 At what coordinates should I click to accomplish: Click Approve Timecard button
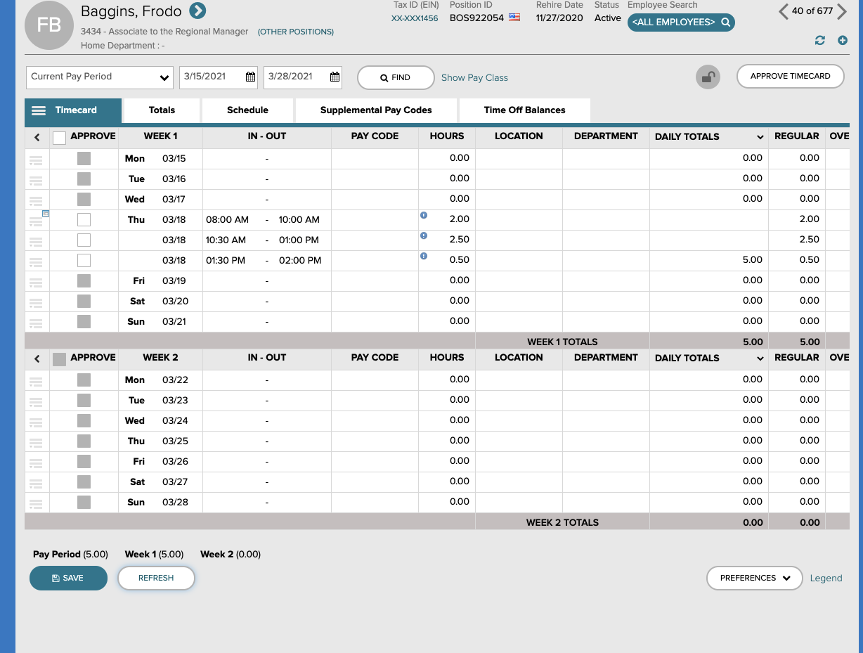pos(790,76)
